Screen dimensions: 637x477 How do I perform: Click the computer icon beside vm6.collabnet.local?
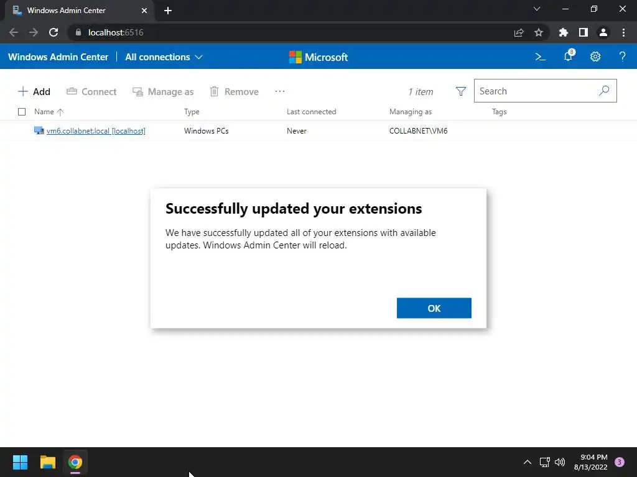click(x=39, y=130)
